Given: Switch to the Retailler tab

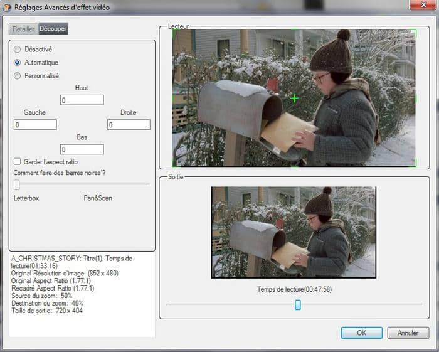Looking at the screenshot, I should click(x=24, y=29).
